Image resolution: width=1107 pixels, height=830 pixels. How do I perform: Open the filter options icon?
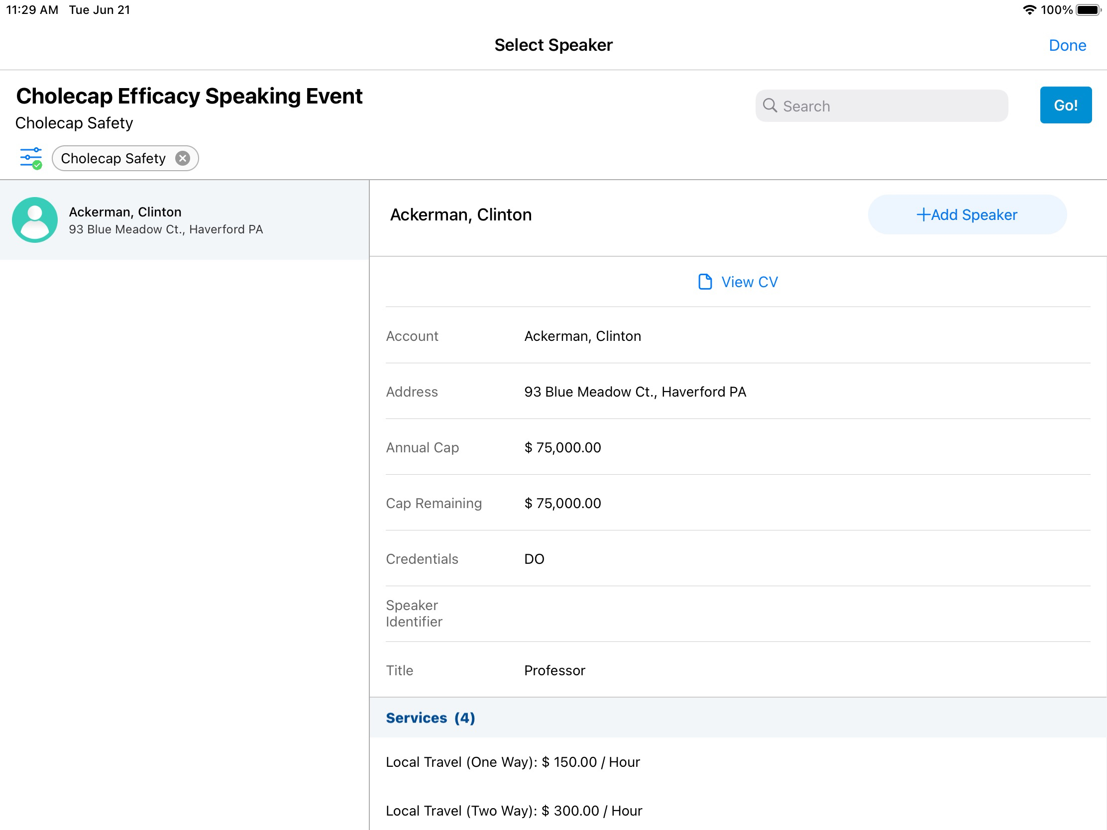pos(30,158)
